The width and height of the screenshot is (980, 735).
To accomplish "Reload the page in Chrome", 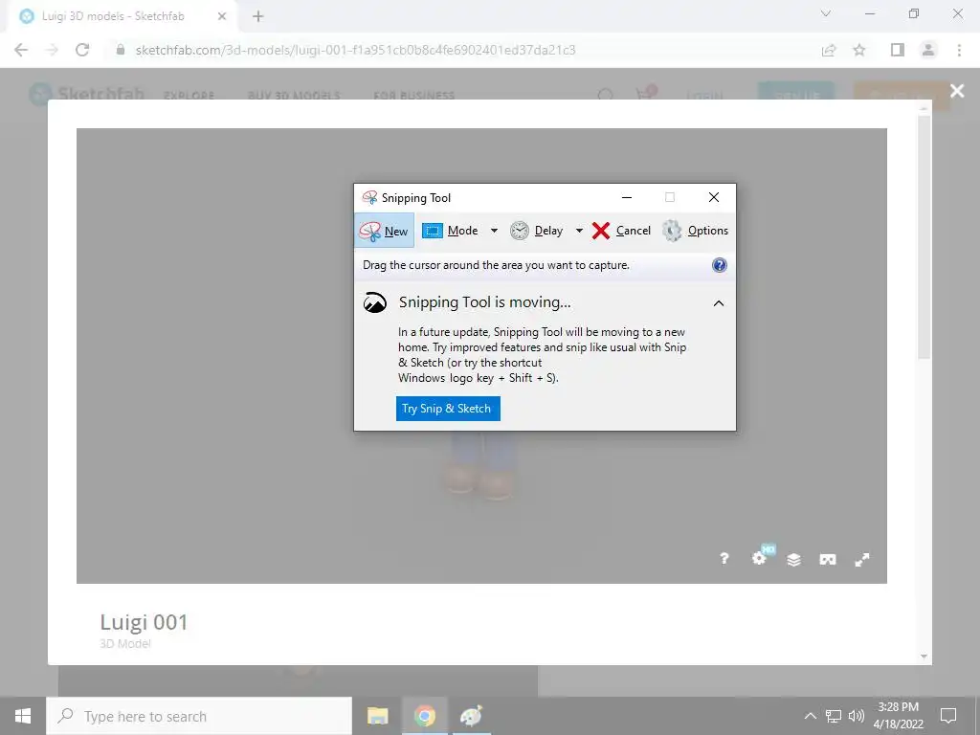I will [82, 50].
